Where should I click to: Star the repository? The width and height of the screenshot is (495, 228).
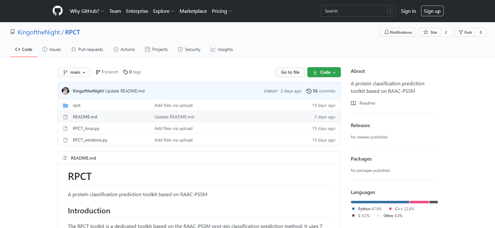click(x=430, y=32)
